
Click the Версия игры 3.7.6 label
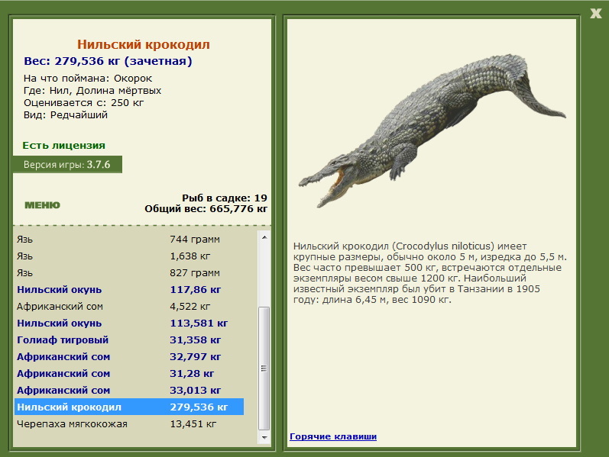(67, 165)
